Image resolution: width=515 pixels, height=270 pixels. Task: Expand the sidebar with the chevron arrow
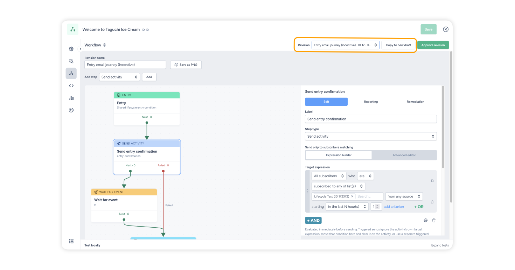coord(80,49)
